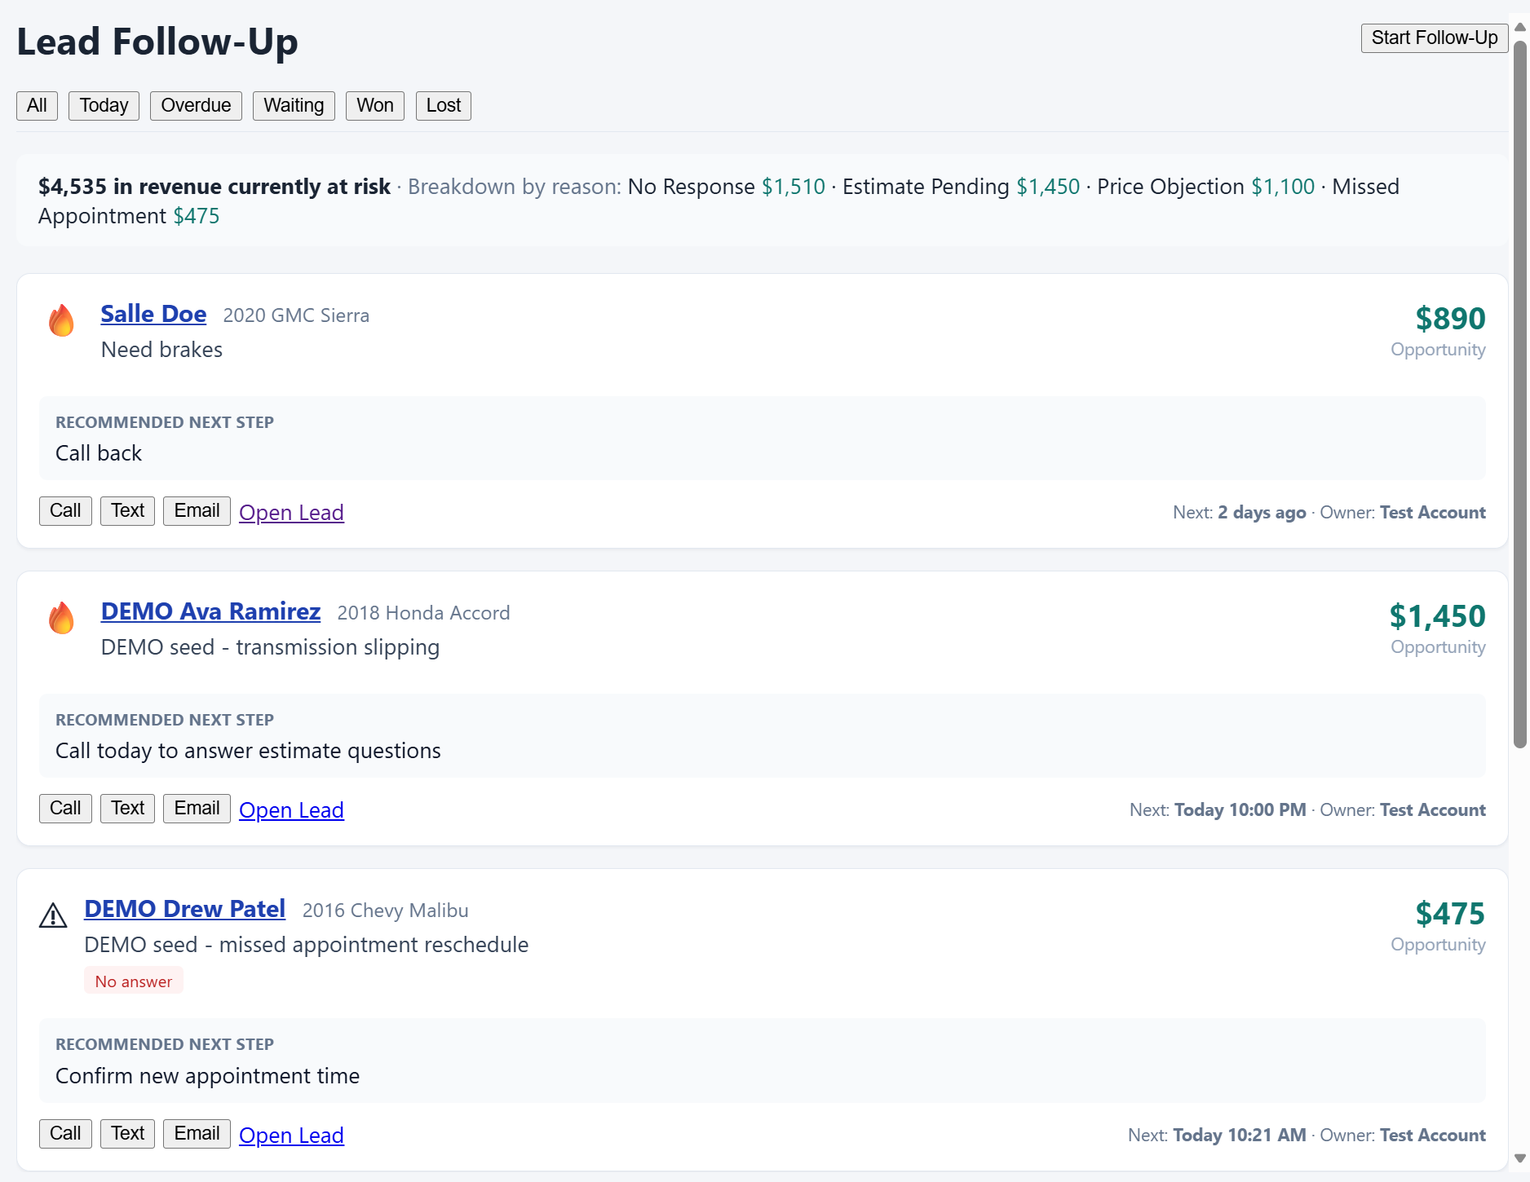Click 'Confirm new appointment time' text
The height and width of the screenshot is (1182, 1530).
tap(207, 1076)
